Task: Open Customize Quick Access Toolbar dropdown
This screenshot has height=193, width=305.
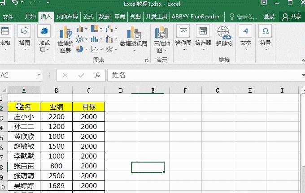Action: coord(48,2)
